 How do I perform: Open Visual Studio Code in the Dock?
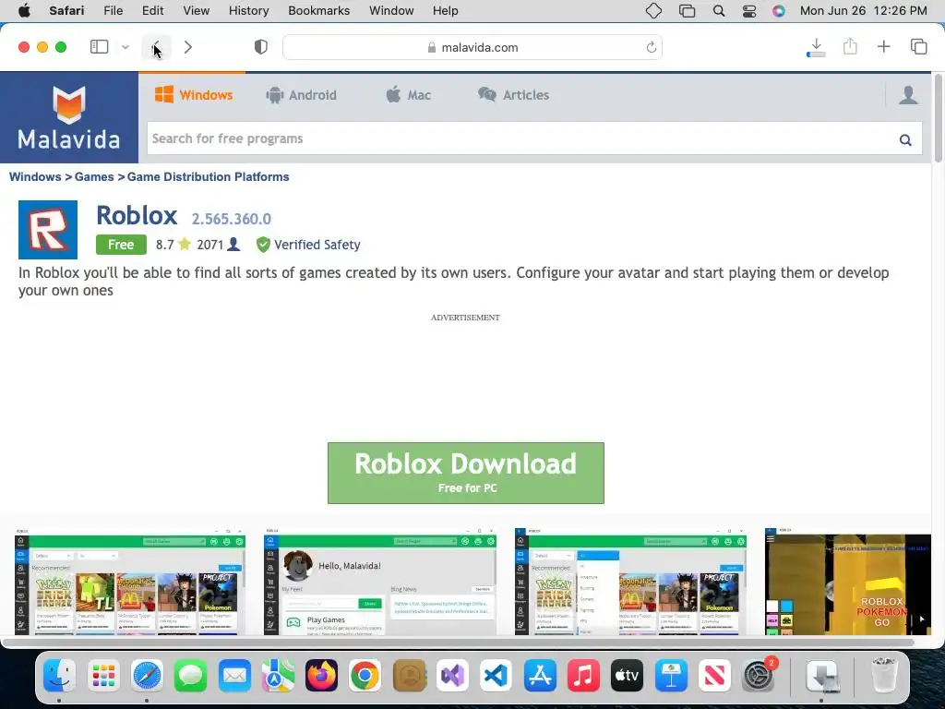pos(496,675)
